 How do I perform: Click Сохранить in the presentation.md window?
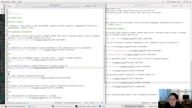click(x=88, y=6)
